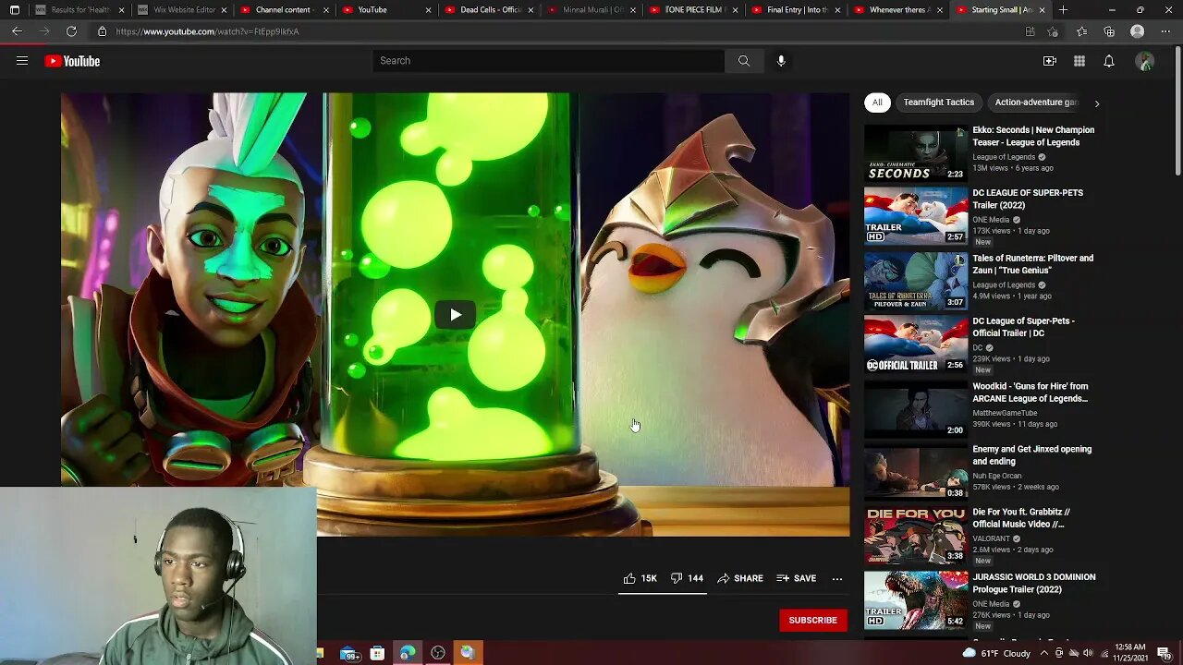Open the browser Favorites star icon
Viewport: 1183px width, 665px height.
tap(1082, 31)
